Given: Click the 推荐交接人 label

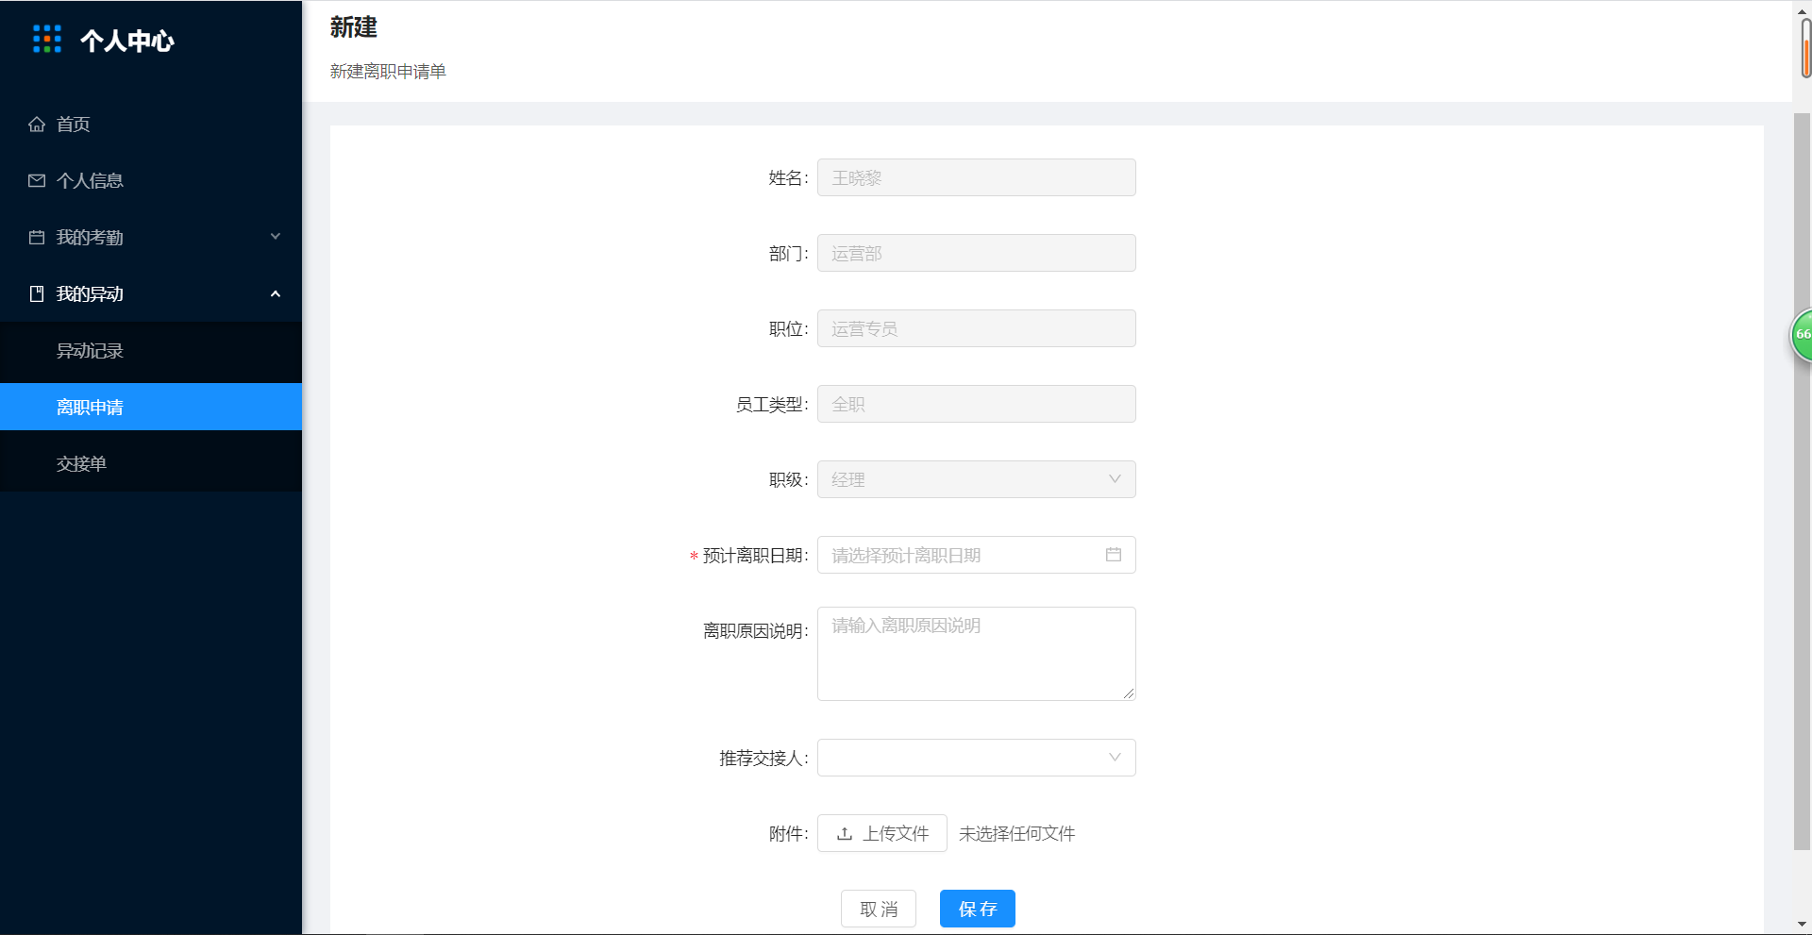Looking at the screenshot, I should pyautogui.click(x=763, y=759).
